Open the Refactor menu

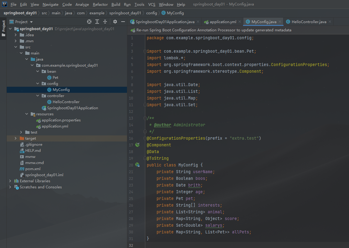(x=100, y=5)
